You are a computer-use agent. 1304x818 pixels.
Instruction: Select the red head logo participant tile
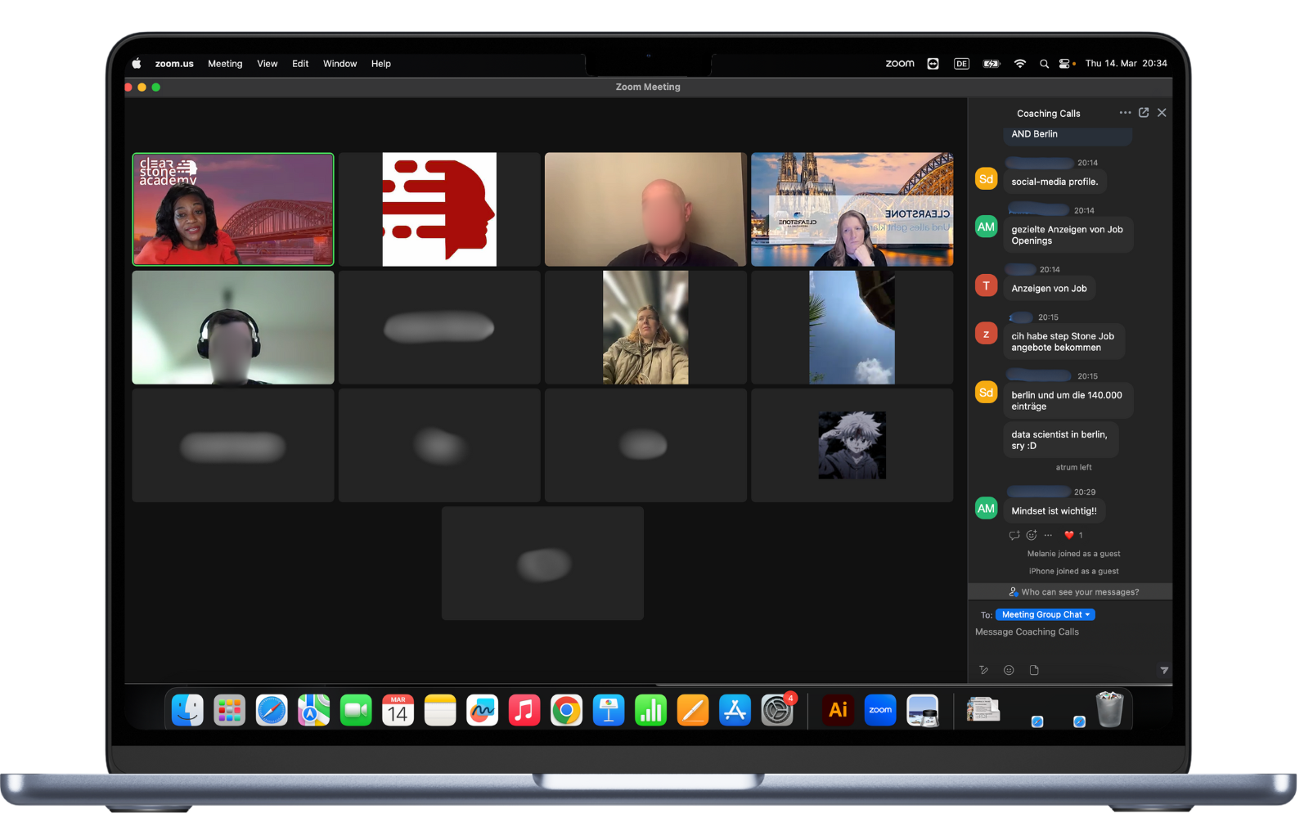pyautogui.click(x=439, y=209)
